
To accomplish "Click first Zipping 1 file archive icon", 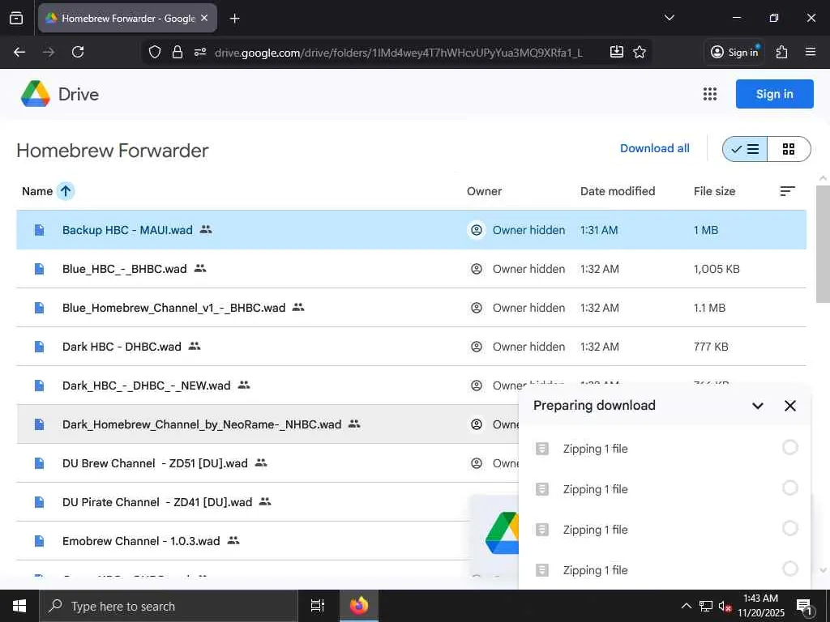I will [542, 449].
